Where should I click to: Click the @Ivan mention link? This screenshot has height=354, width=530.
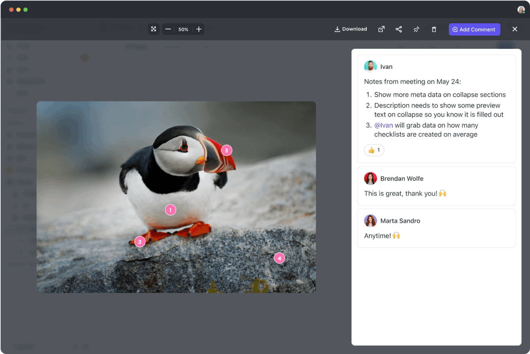click(x=383, y=125)
